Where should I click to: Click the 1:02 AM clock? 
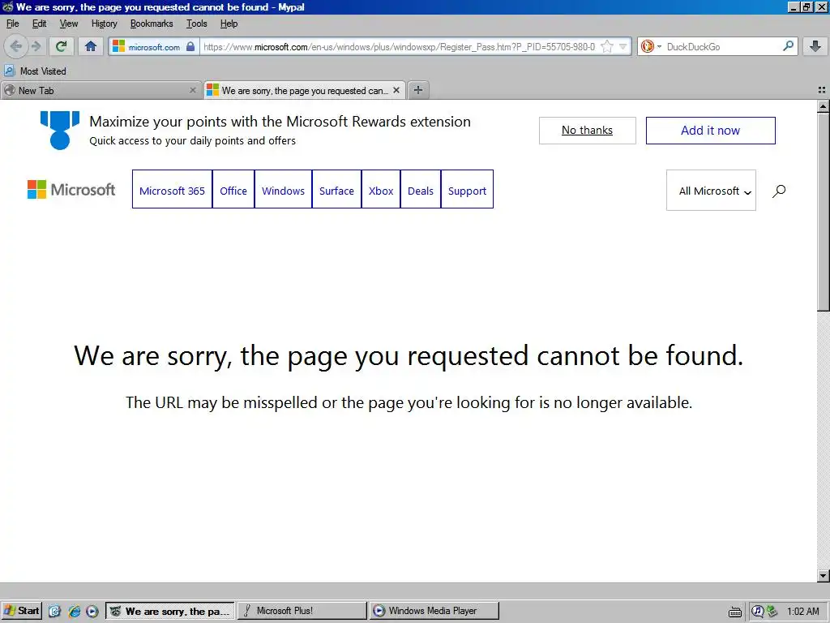pyautogui.click(x=803, y=612)
